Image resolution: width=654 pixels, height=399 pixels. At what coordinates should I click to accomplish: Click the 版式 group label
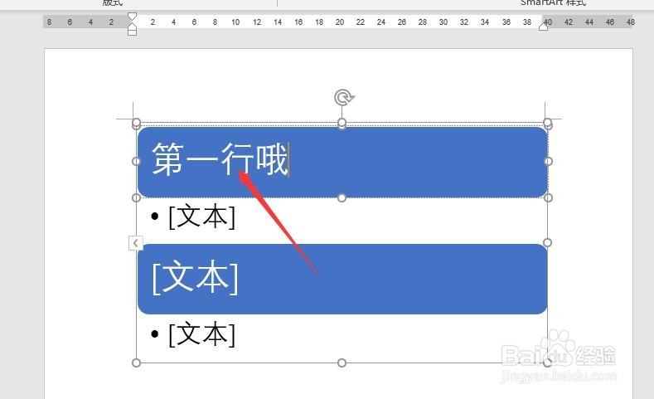click(x=113, y=3)
